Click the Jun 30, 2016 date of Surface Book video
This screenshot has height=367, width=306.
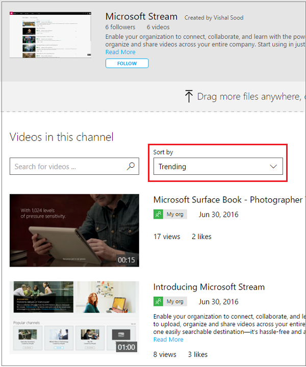(x=219, y=215)
